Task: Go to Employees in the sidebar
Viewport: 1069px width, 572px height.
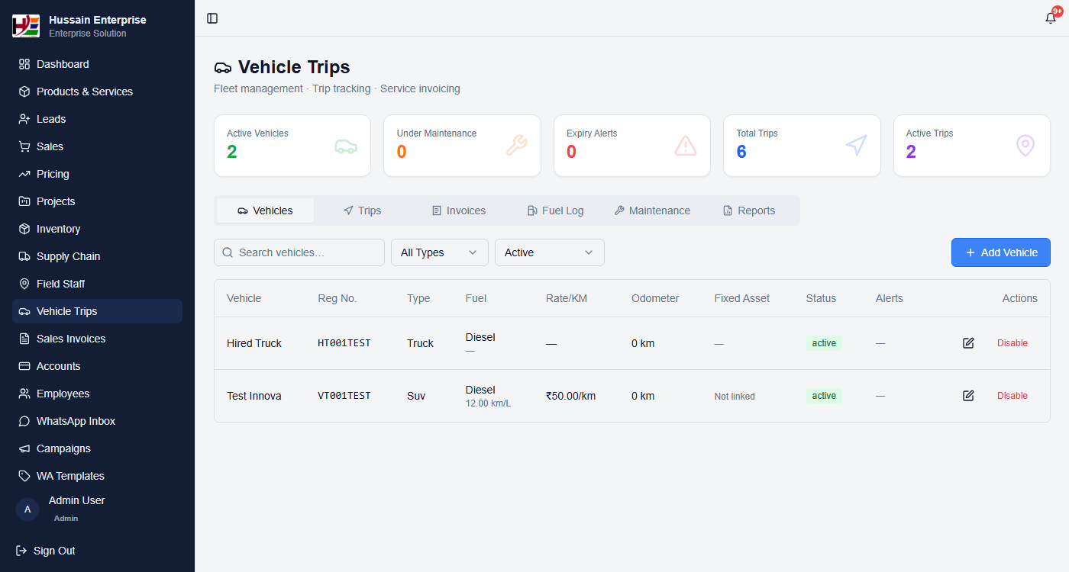Action: pyautogui.click(x=97, y=394)
